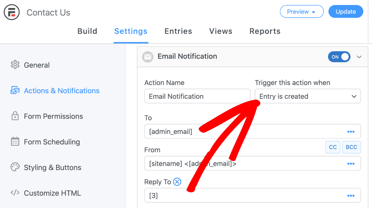The height and width of the screenshot is (208, 372).
Task: Click inside the Action Name input field
Action: pyautogui.click(x=197, y=96)
